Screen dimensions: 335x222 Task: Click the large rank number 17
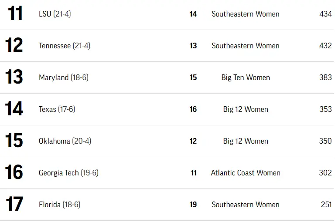click(x=14, y=205)
